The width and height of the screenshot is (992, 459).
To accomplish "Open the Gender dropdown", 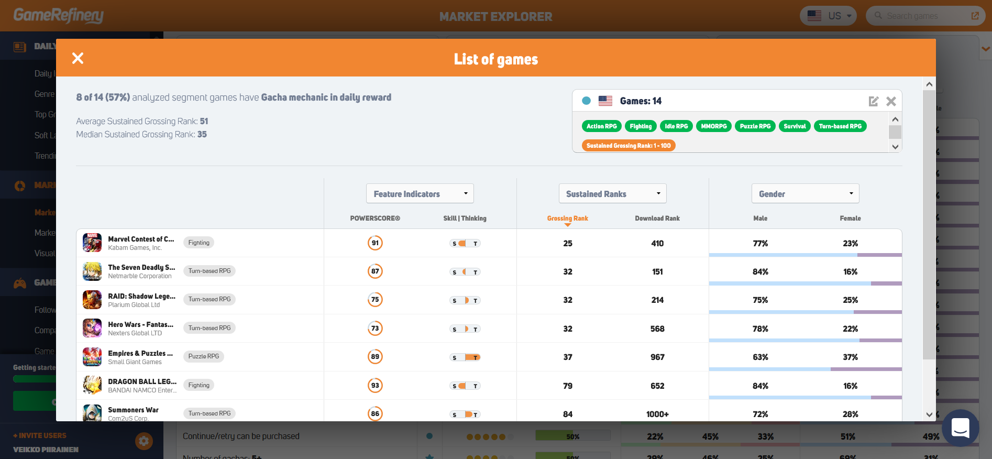I will tap(806, 194).
